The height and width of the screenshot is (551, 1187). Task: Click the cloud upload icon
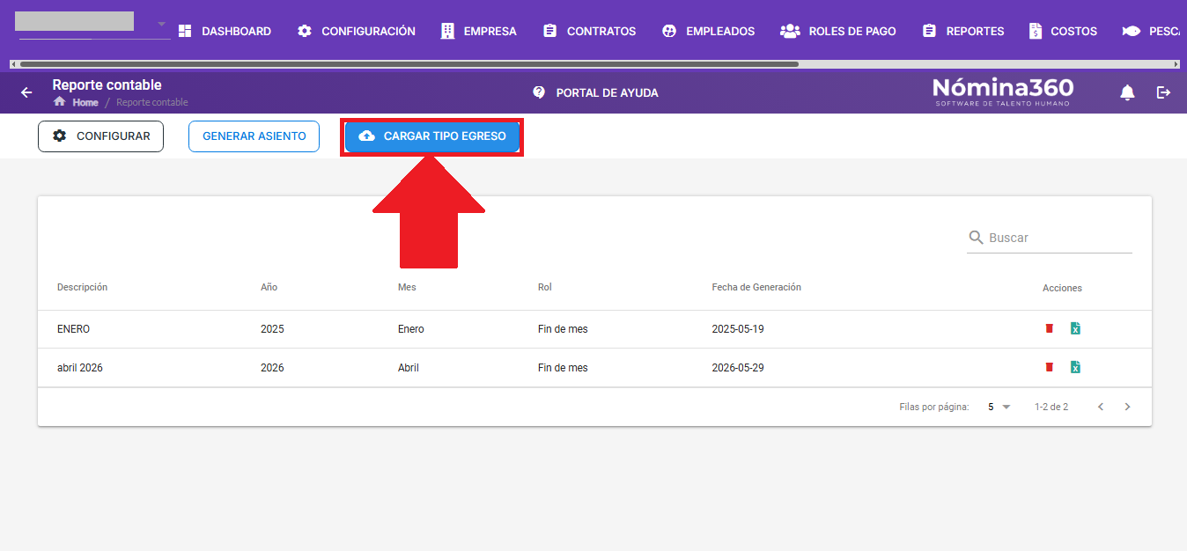[367, 136]
